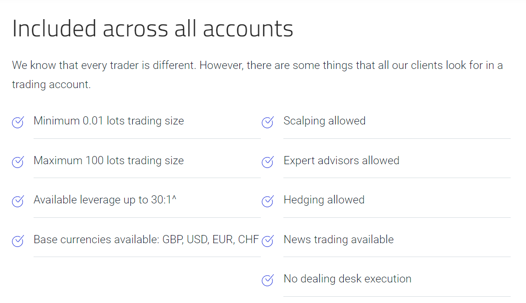Click checkmark icon next to Available leverage
The height and width of the screenshot is (303, 526).
[18, 201]
